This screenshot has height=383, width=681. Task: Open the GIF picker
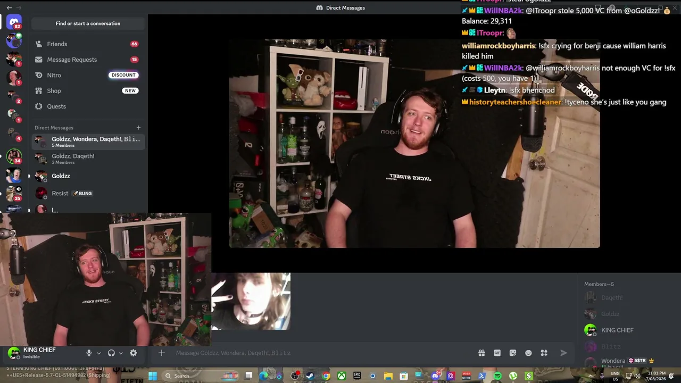click(497, 353)
